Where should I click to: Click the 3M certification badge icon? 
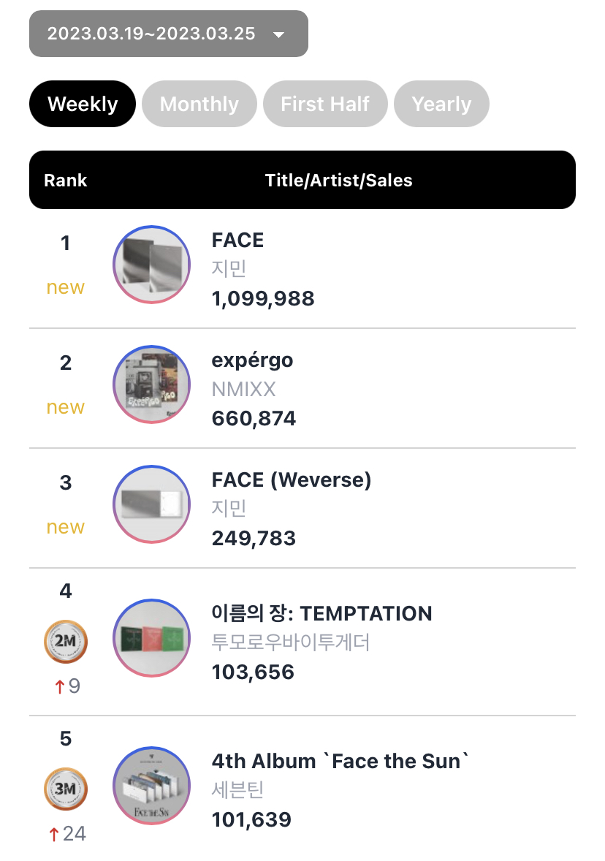[65, 789]
